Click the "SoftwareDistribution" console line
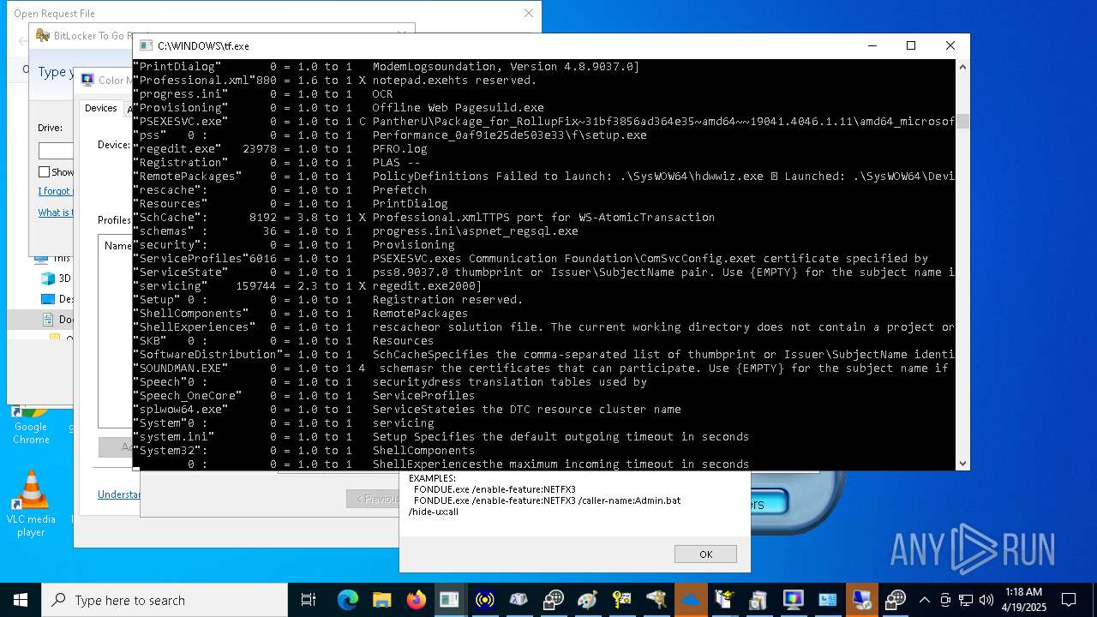 point(543,354)
